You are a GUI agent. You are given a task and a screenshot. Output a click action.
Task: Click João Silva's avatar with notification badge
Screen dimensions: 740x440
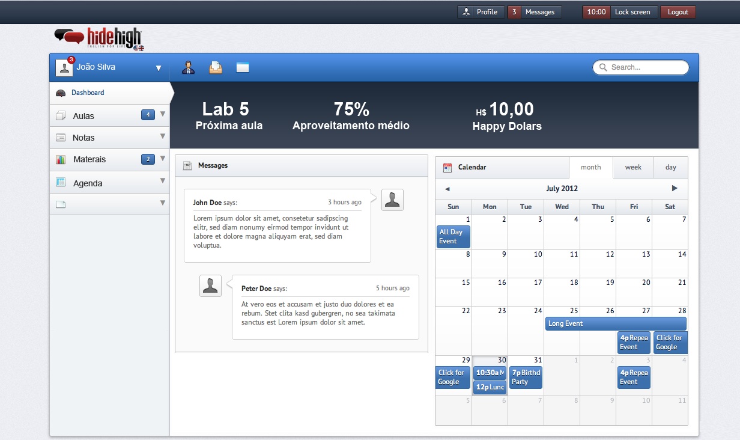tap(64, 67)
